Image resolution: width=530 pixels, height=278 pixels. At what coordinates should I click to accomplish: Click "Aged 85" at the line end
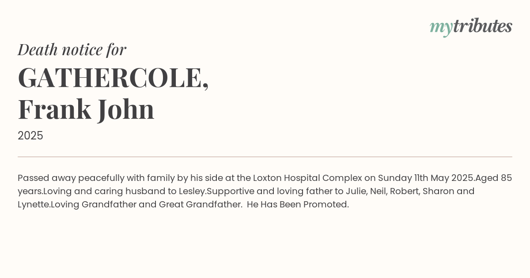coord(494,178)
